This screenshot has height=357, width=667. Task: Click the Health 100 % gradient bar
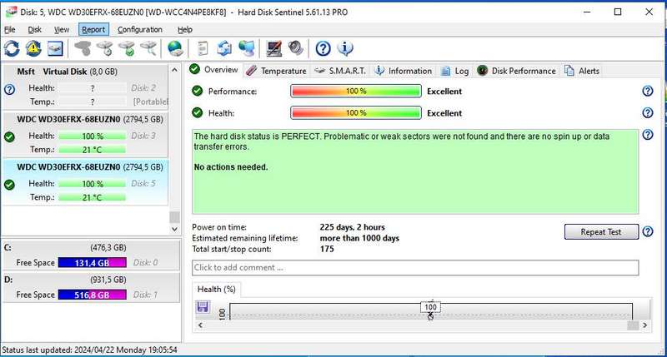pyautogui.click(x=356, y=113)
